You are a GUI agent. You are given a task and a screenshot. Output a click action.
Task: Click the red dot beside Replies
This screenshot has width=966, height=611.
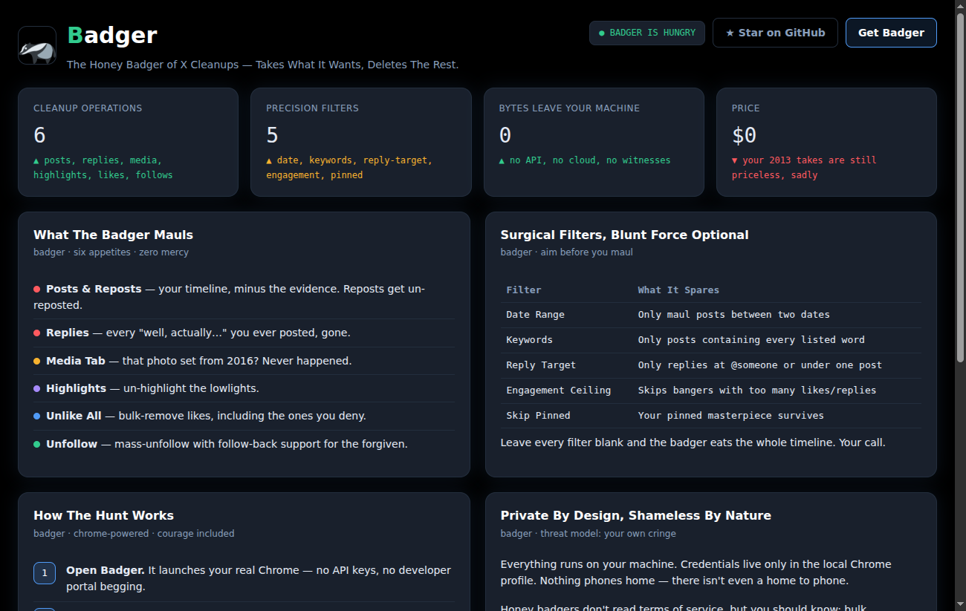coord(37,333)
